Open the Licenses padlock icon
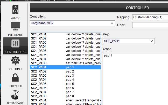 pyautogui.click(x=15, y=77)
